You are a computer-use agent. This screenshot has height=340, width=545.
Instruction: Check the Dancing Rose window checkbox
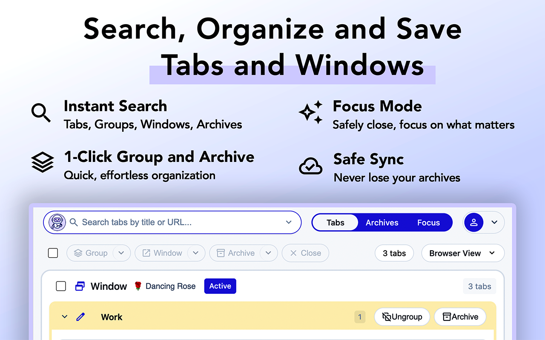click(61, 286)
